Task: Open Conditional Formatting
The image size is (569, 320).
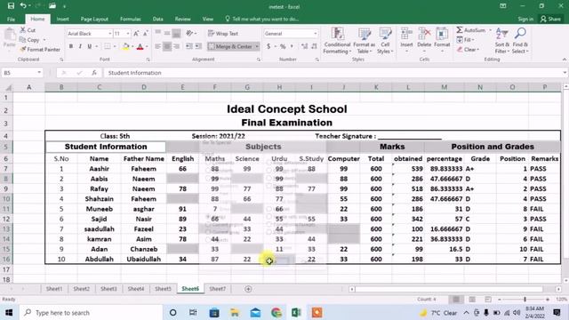Action: [x=337, y=41]
